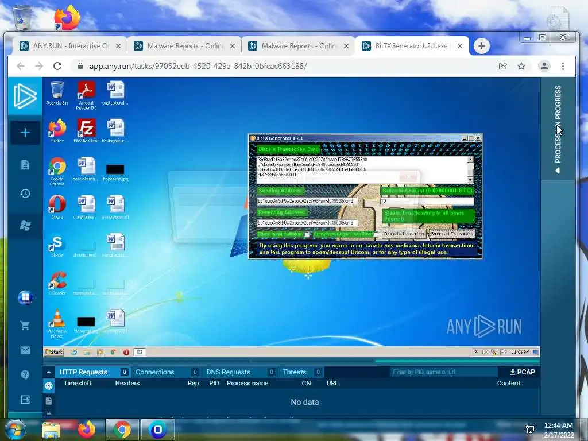Click Google Chrome icon on sandbox desktop
588x441 pixels.
tap(57, 171)
